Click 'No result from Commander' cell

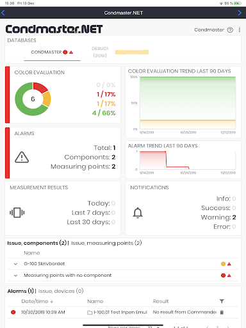pyautogui.click(x=184, y=312)
